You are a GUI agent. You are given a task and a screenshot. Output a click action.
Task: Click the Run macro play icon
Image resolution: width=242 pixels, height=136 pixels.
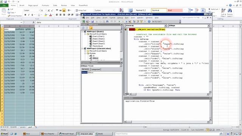[x=119, y=22]
